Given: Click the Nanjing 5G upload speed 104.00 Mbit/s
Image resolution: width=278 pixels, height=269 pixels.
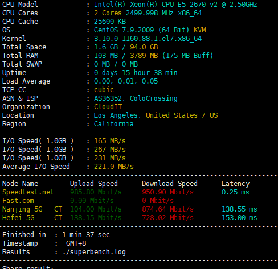Looking at the screenshot, I should [x=96, y=209].
